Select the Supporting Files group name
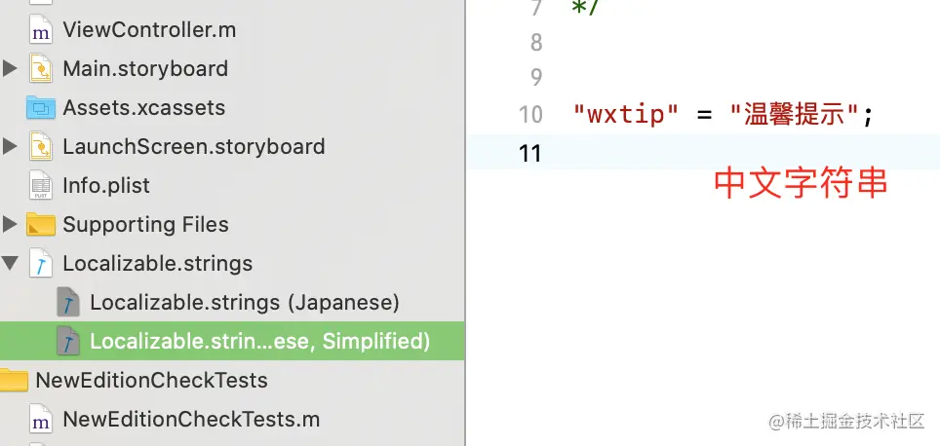This screenshot has width=940, height=446. (145, 225)
